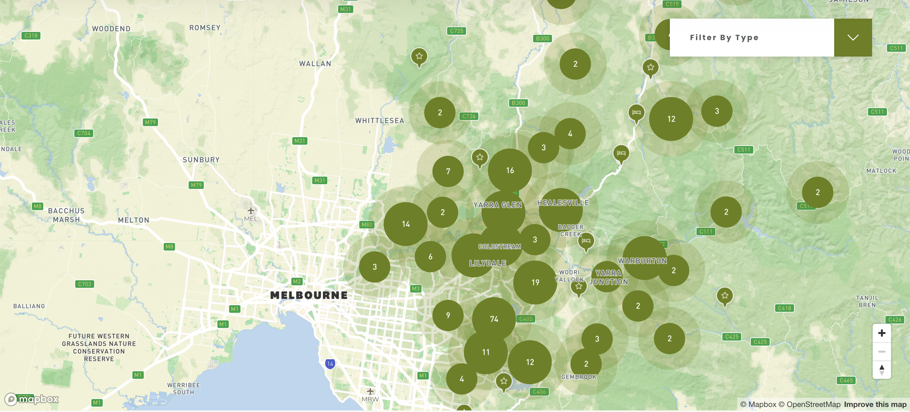
Task: Click the star marker left of cluster 16
Action: 480,159
